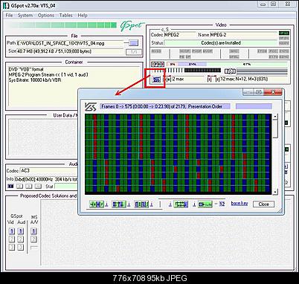Select GSpot Aud solution 2
The image size is (299, 284).
tap(21, 239)
